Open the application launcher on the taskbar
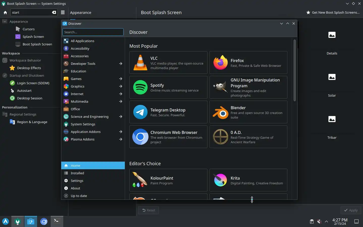This screenshot has height=227, width=363. coord(6,221)
